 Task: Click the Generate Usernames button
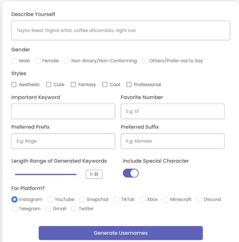click(x=120, y=233)
